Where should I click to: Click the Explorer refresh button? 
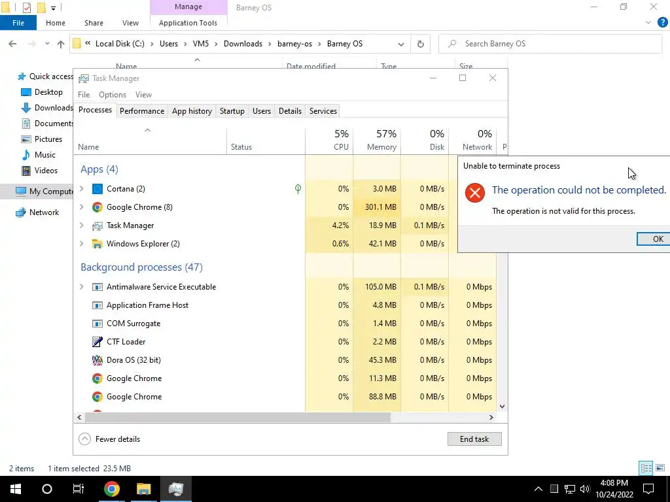click(x=421, y=44)
